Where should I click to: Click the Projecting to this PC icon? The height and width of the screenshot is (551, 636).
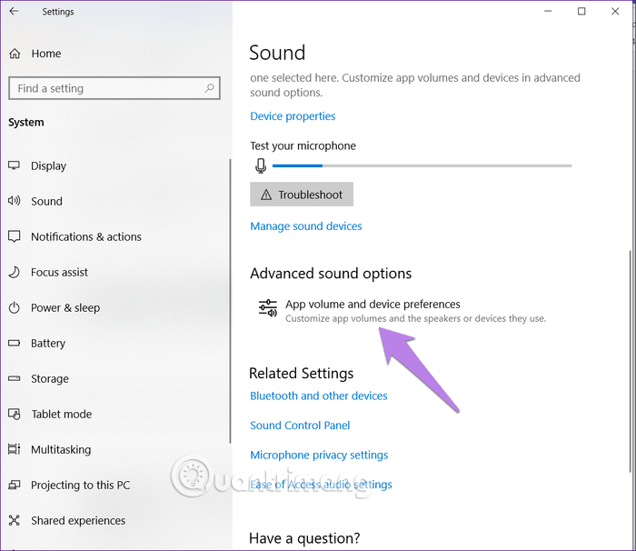(15, 485)
